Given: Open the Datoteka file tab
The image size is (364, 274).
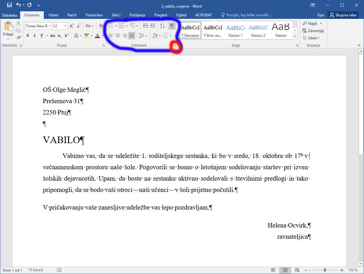Looking at the screenshot, I should click(x=10, y=15).
